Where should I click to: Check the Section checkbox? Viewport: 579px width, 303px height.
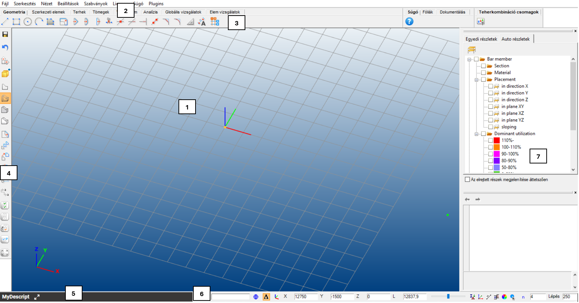483,66
